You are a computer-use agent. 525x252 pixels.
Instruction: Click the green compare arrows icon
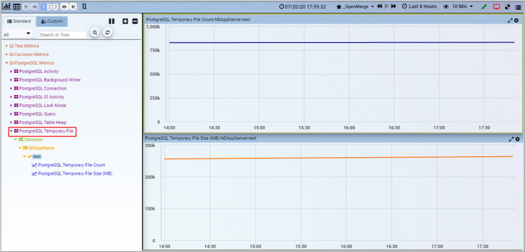484,7
